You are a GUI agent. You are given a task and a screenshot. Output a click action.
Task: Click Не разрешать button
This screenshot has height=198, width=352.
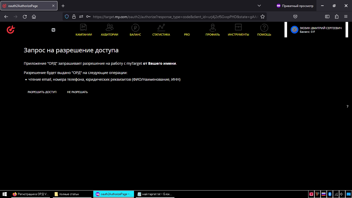point(77,92)
